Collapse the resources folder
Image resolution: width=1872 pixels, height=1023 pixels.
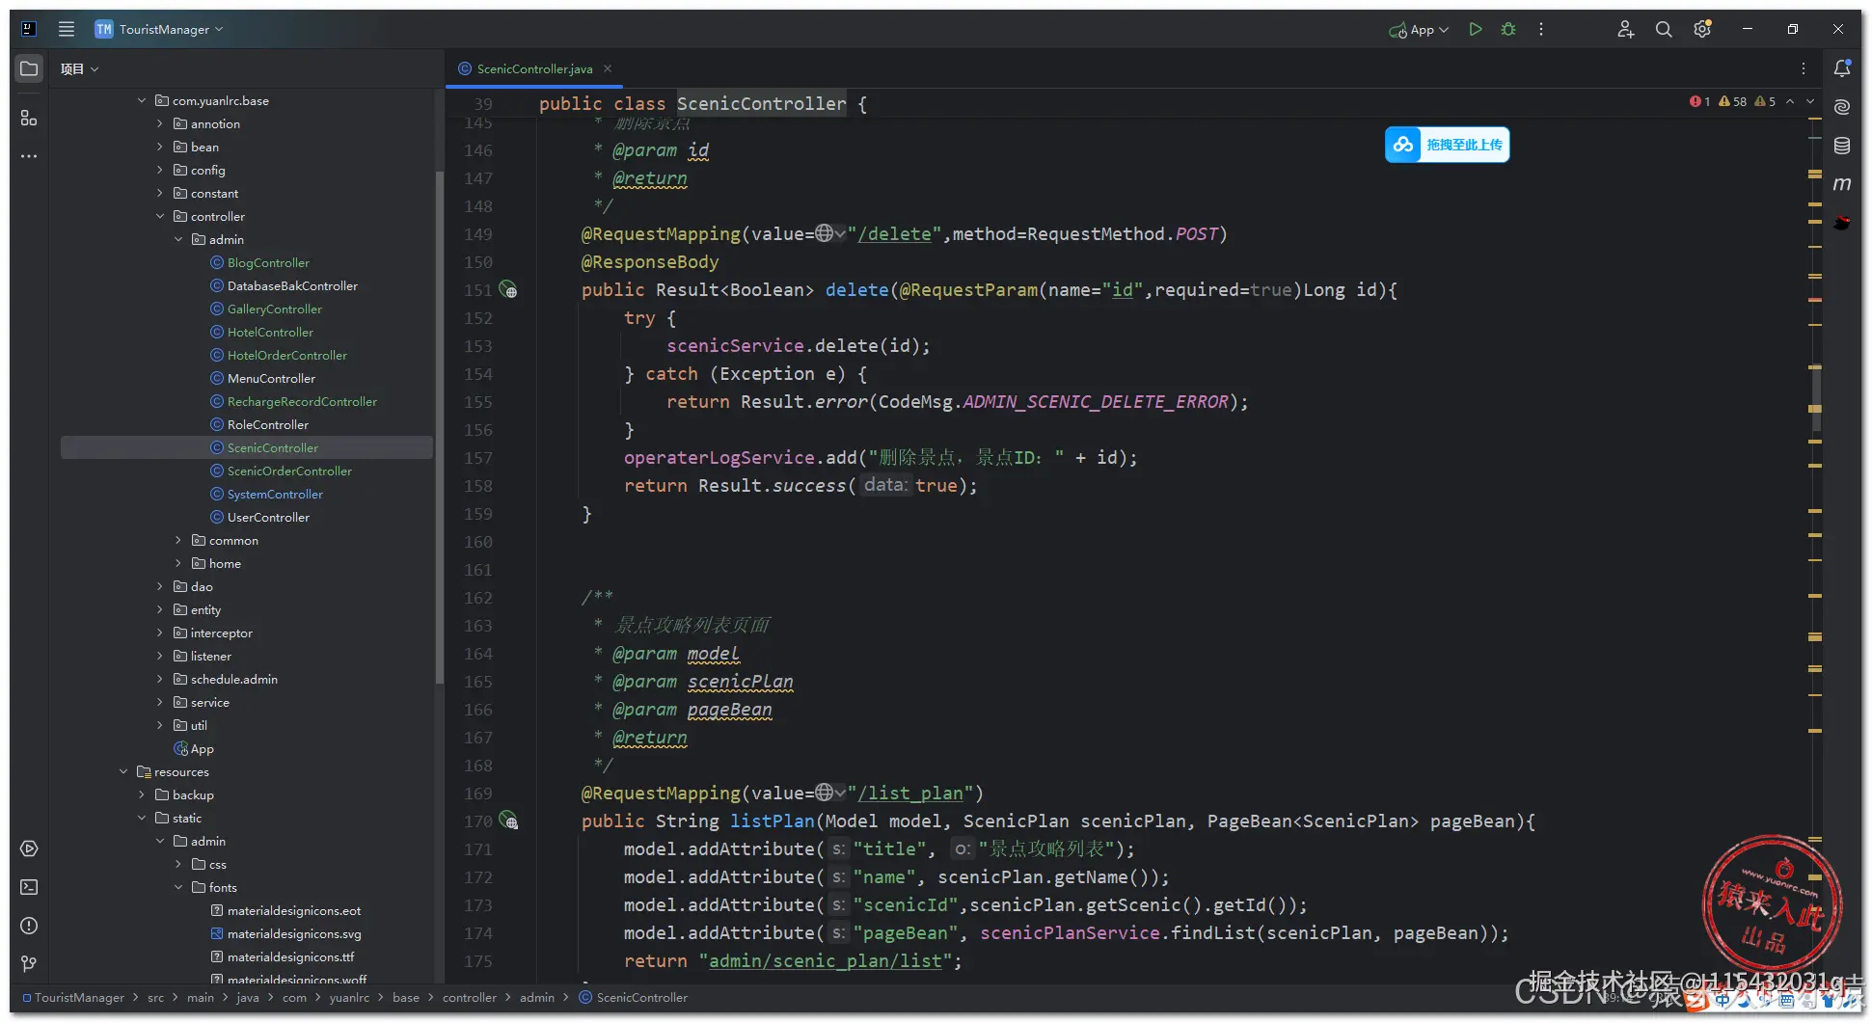[x=123, y=771]
